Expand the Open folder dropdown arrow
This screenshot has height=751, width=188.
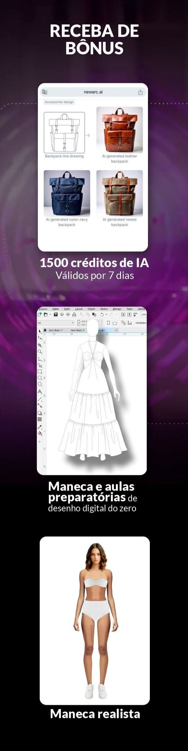50,315
